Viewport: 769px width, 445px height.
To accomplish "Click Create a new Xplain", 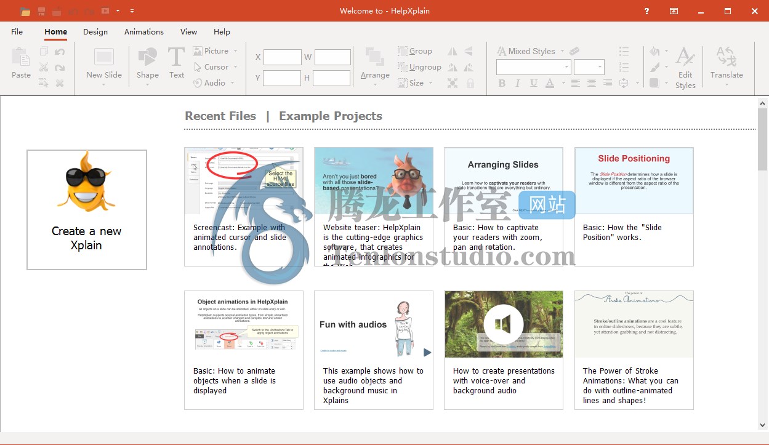I will [87, 210].
